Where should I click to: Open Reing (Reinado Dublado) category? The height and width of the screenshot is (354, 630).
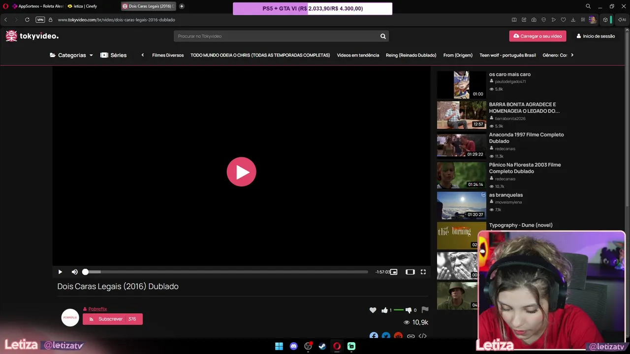tap(411, 55)
